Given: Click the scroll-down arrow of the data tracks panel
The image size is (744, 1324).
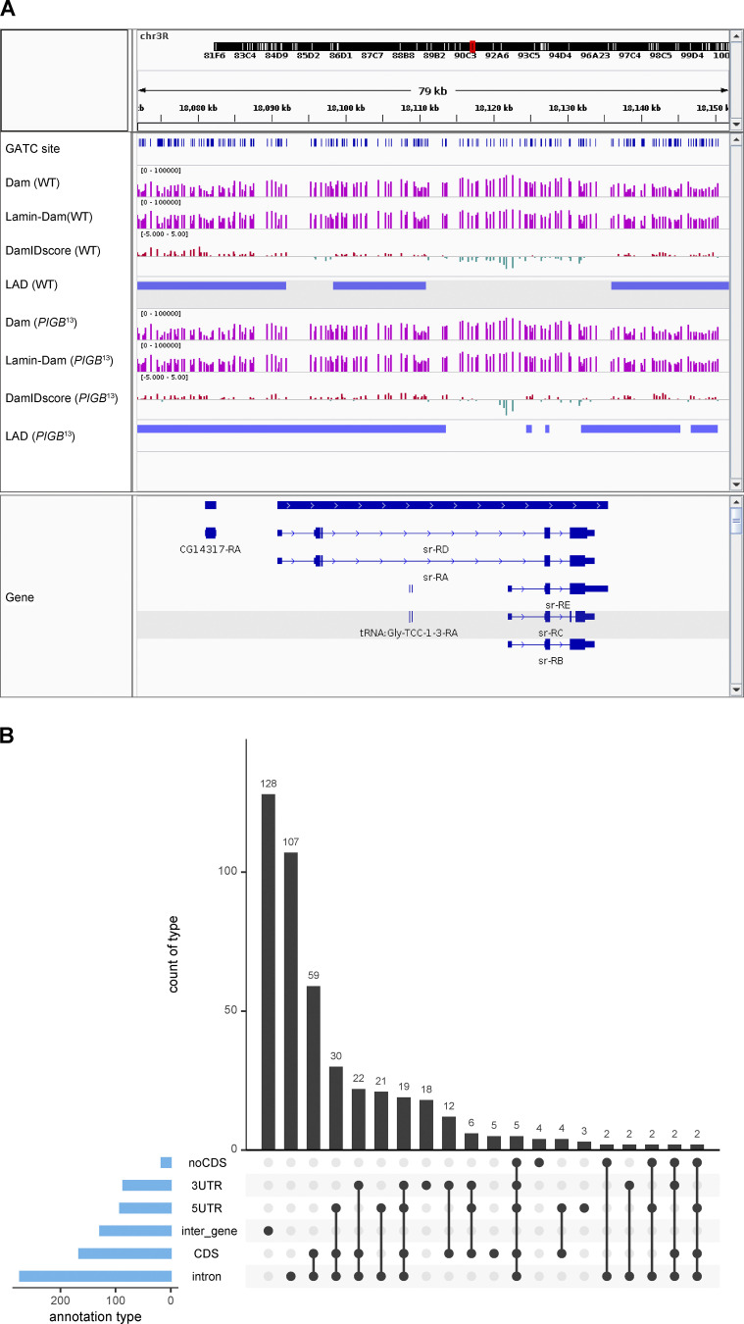Looking at the screenshot, I should tap(736, 484).
